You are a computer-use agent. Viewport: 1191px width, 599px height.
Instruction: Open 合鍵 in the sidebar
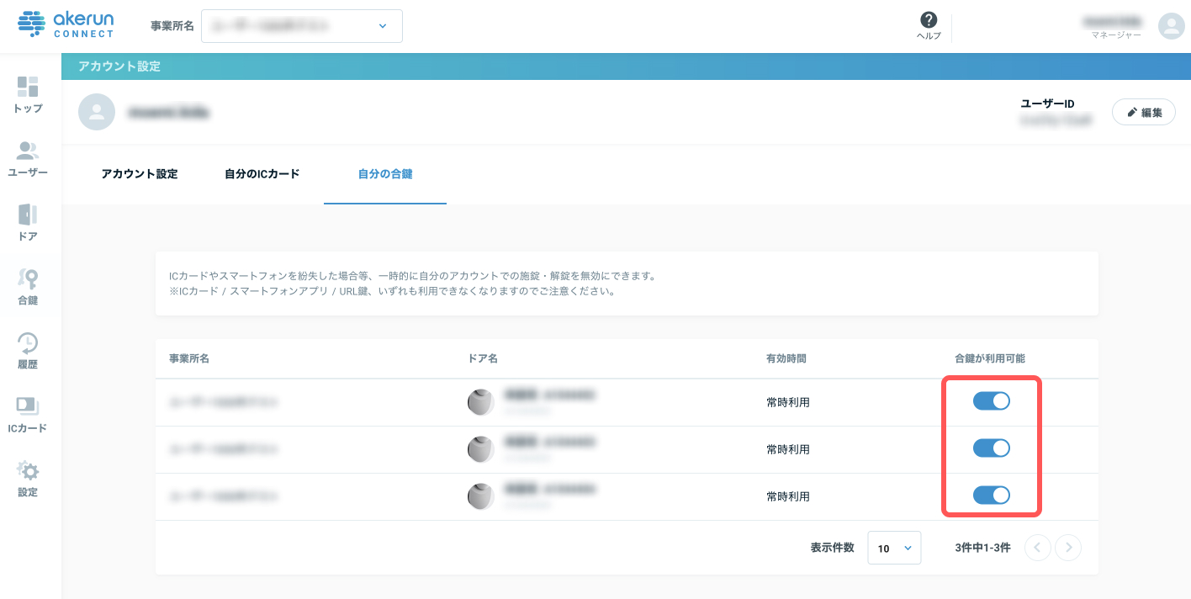coord(28,286)
